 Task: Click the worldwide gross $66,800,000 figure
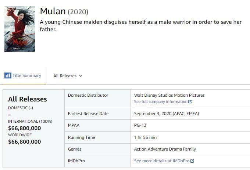click(24, 142)
